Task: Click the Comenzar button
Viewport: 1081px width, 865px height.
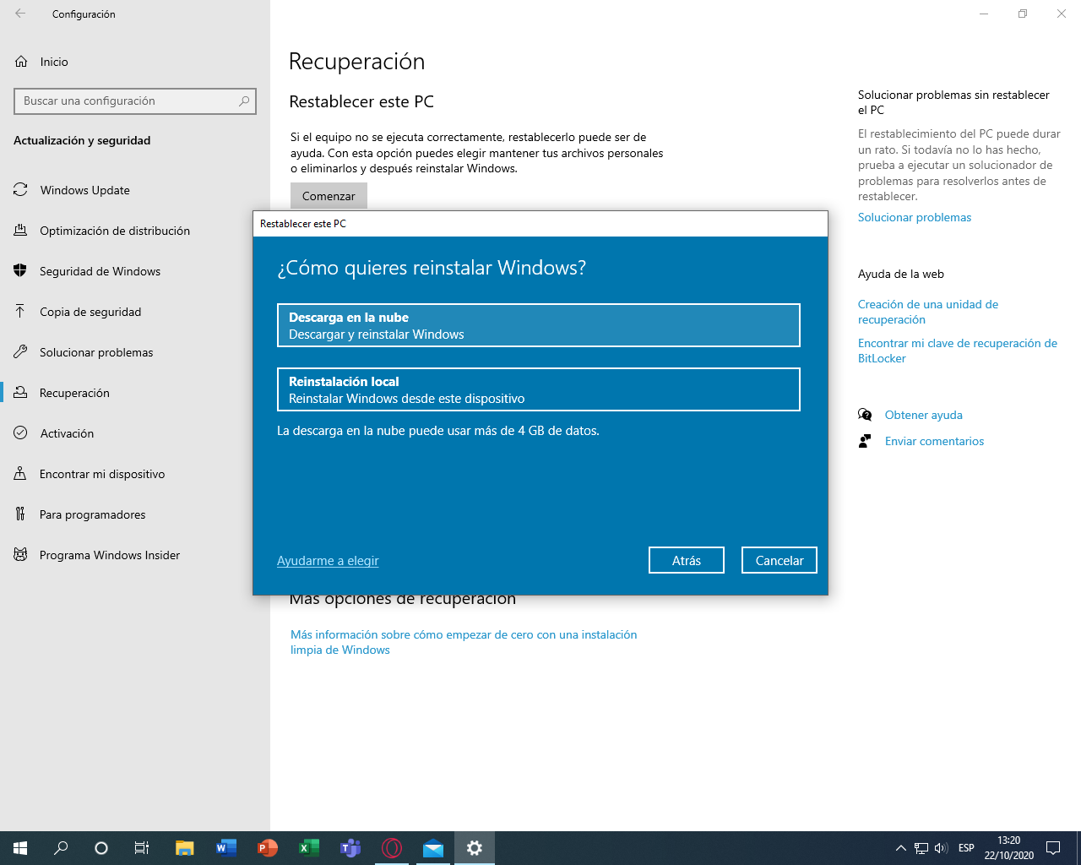Action: pos(329,196)
